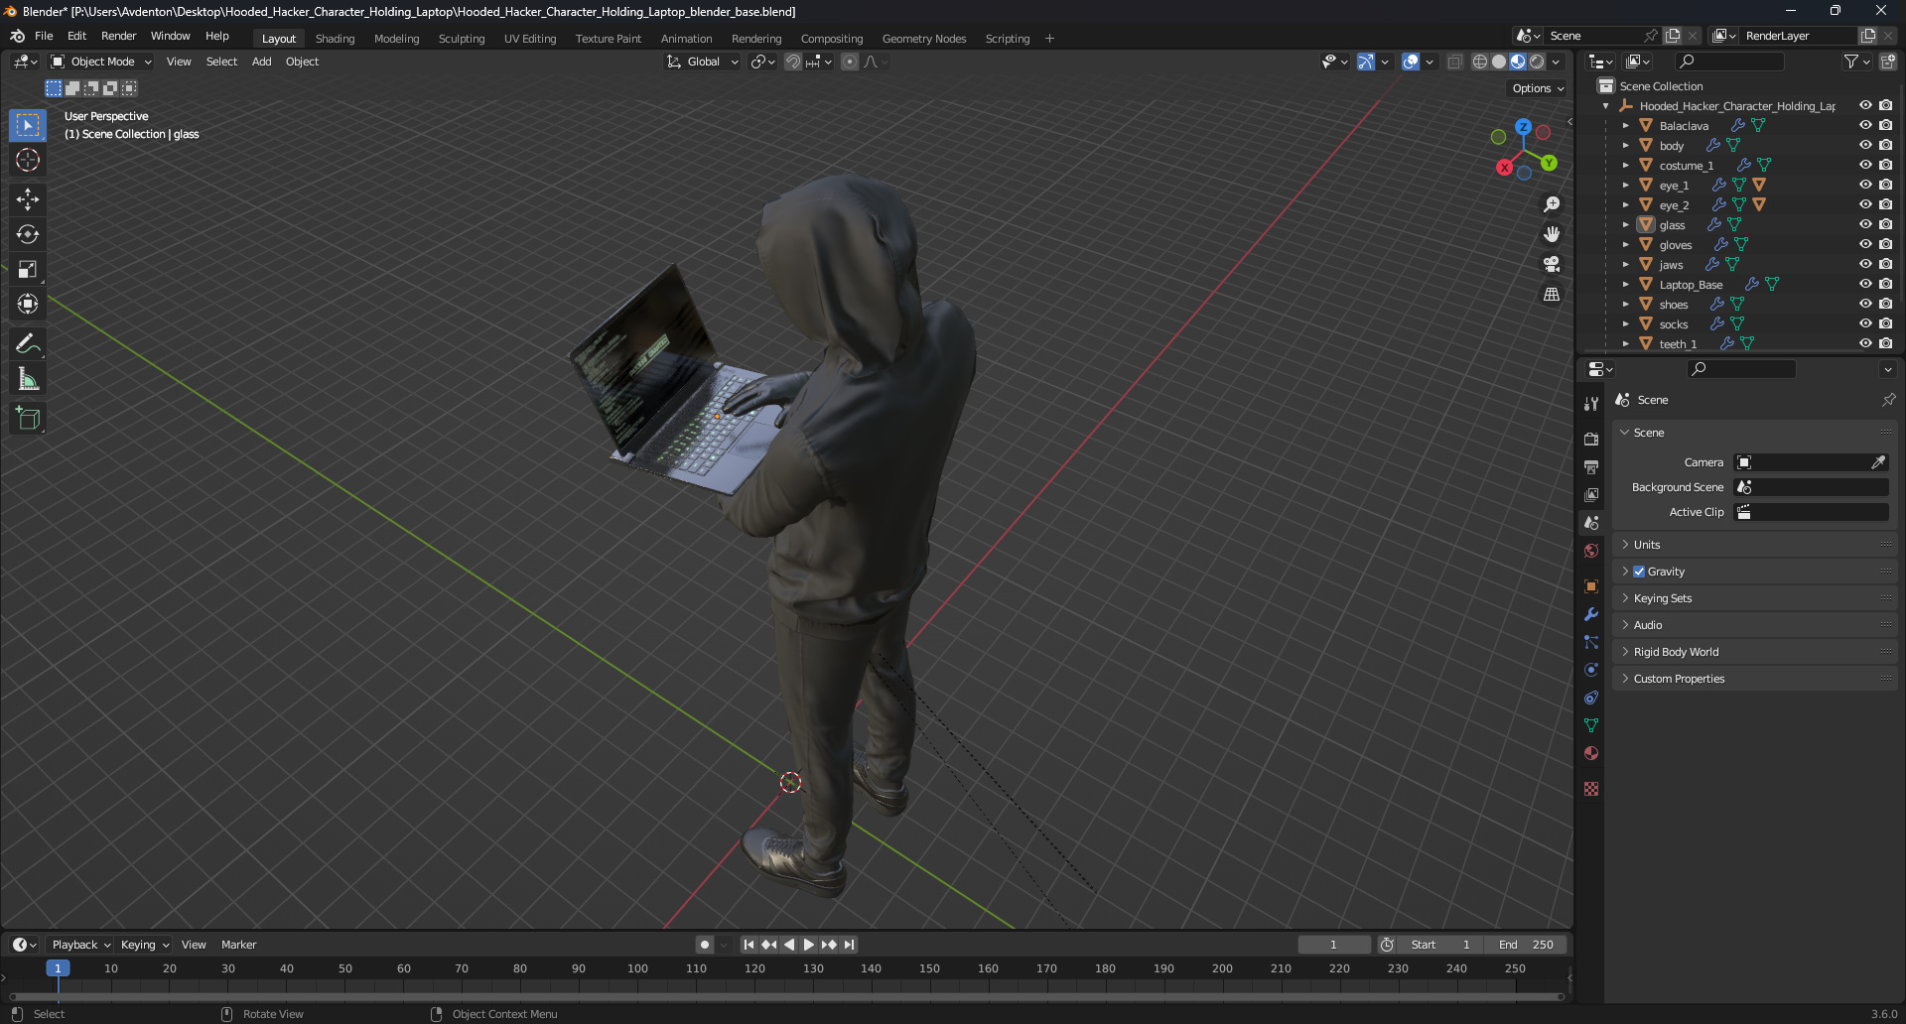Select the Cursor tool
Viewport: 1906px width, 1024px height.
(x=28, y=160)
